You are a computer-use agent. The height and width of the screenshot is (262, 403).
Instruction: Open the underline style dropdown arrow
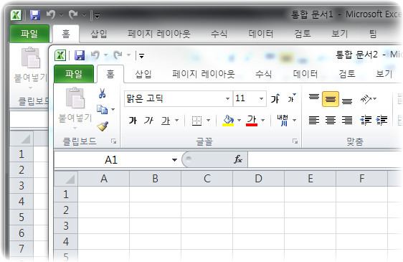pyautogui.click(x=177, y=120)
